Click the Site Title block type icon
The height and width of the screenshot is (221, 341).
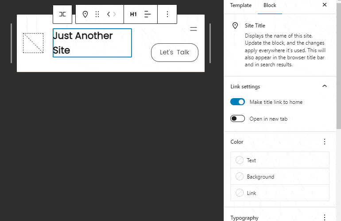85,14
